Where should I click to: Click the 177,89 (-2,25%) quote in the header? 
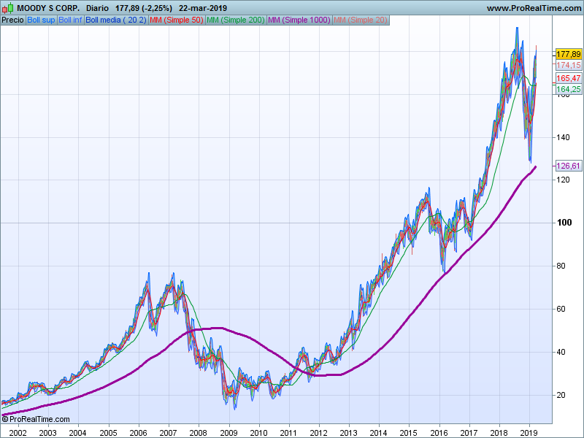tap(144, 8)
